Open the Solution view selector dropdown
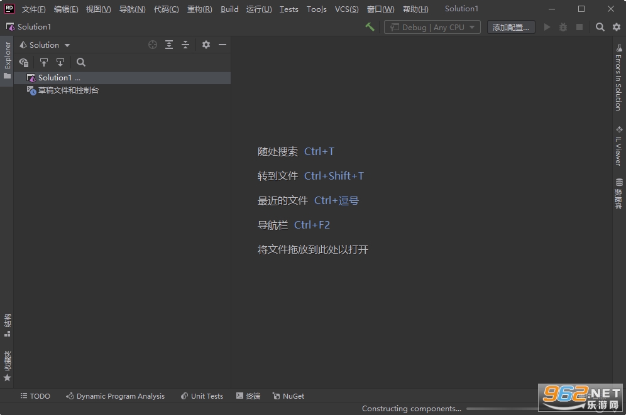 click(45, 45)
